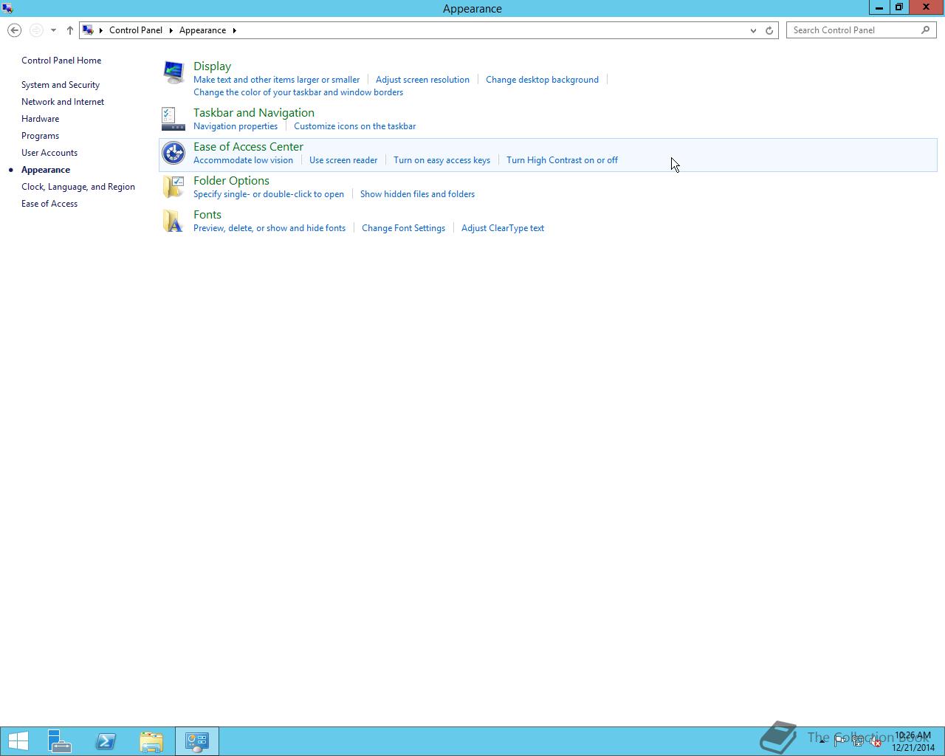Screen dimensions: 945x756
Task: Launch Server Manager from taskbar
Action: point(60,741)
